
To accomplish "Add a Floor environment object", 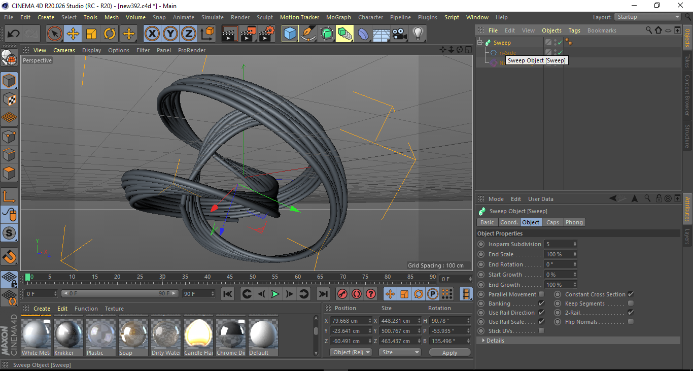I will 382,34.
